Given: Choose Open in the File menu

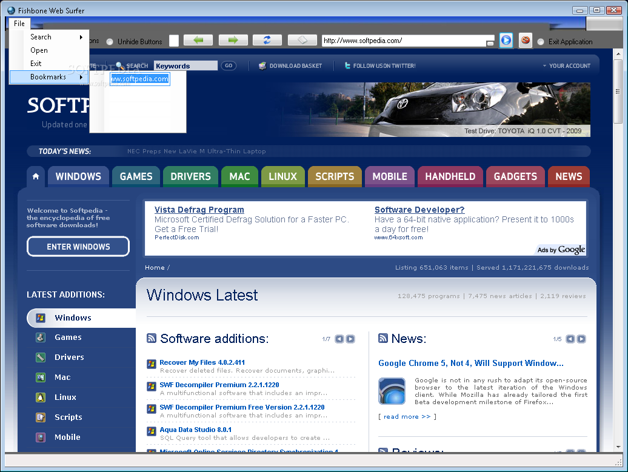Looking at the screenshot, I should (x=49, y=50).
